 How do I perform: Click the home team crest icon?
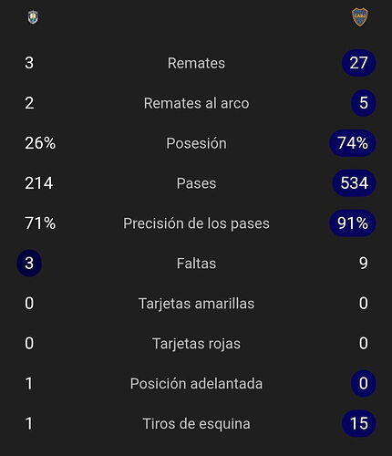[33, 17]
